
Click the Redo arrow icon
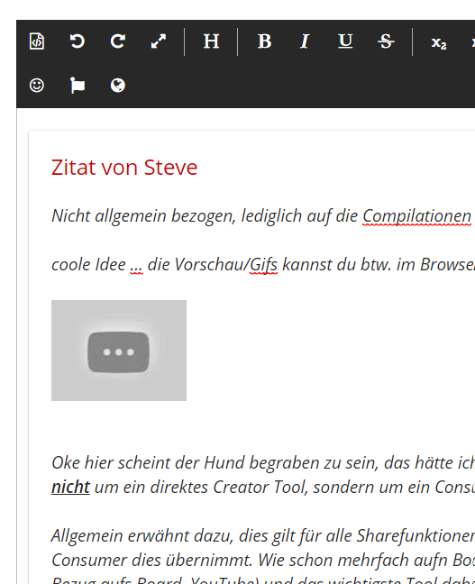(x=118, y=41)
